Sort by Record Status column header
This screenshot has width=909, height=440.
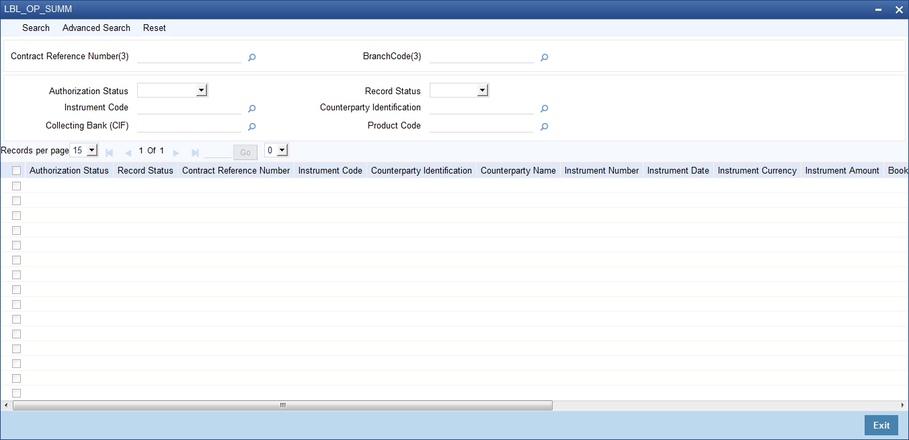pos(145,170)
